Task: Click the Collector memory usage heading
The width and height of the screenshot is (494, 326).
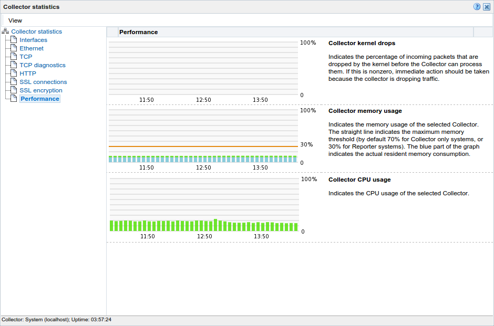Action: [365, 111]
